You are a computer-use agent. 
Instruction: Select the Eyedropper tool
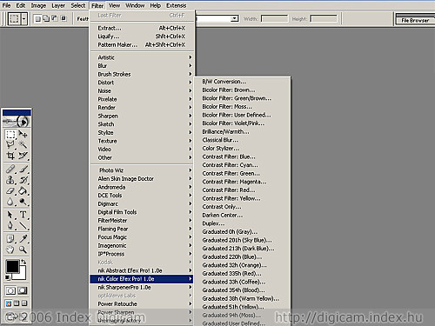pyautogui.click(x=23, y=239)
